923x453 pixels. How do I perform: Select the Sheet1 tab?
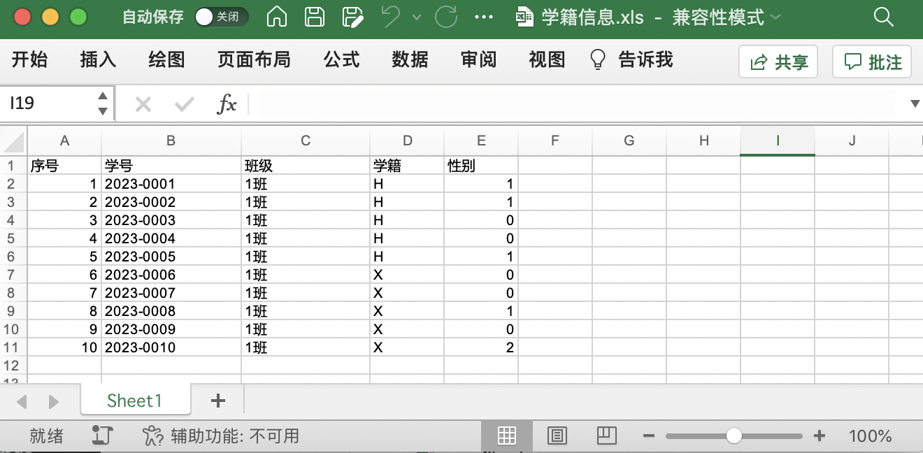[135, 401]
